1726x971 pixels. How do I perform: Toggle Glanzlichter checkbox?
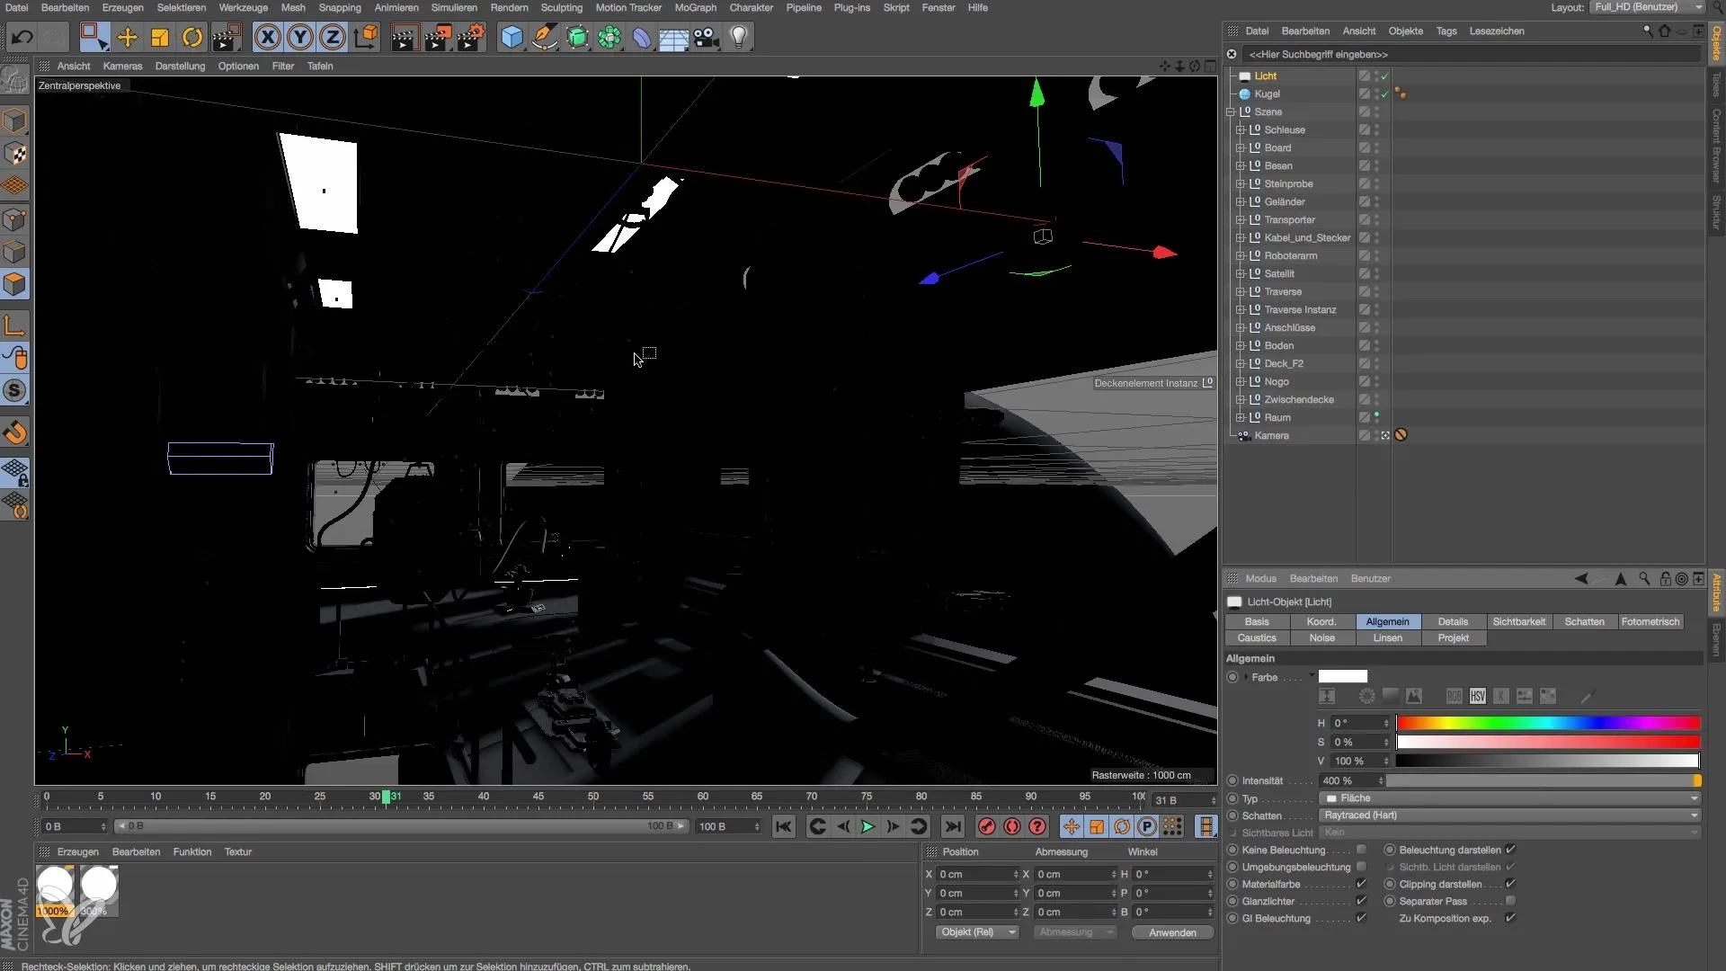pyautogui.click(x=1361, y=901)
